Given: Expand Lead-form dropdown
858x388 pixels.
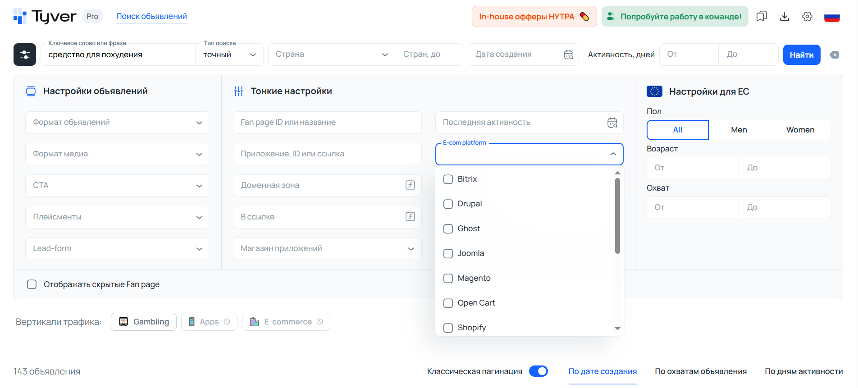Looking at the screenshot, I should tap(118, 249).
